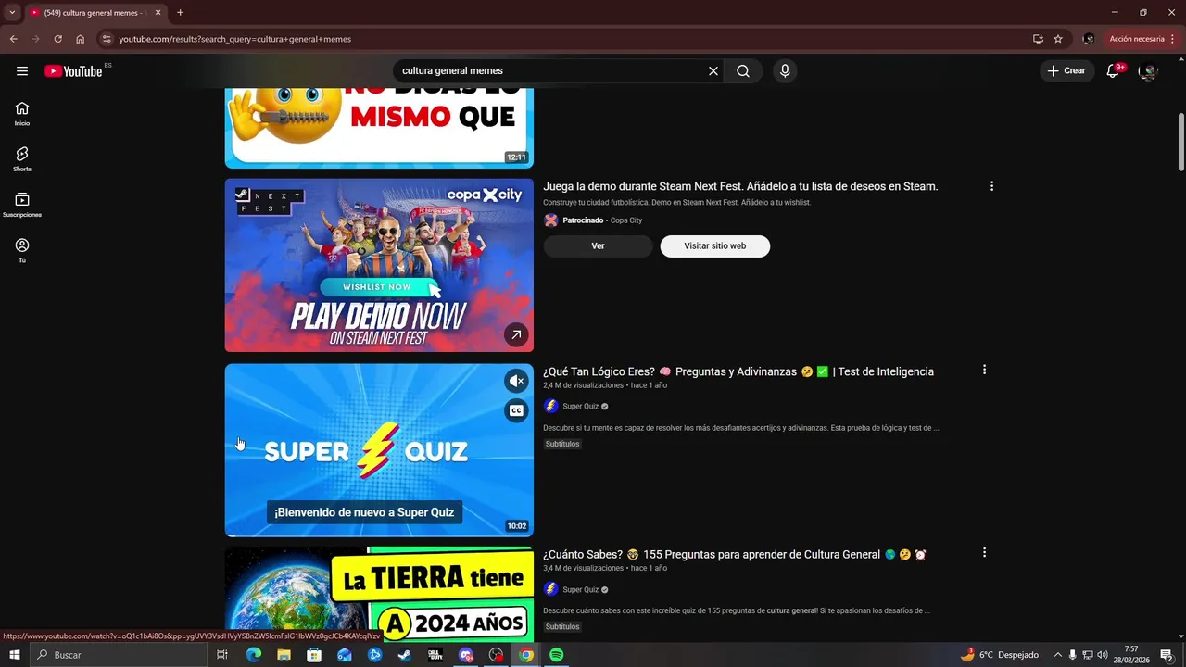1186x667 pixels.
Task: Close the cultura general memes tab
Action: point(158,13)
